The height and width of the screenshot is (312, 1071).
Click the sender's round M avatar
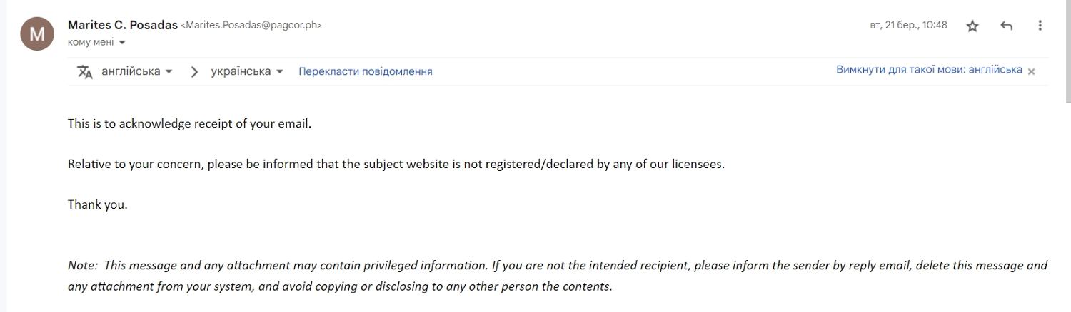(x=37, y=33)
